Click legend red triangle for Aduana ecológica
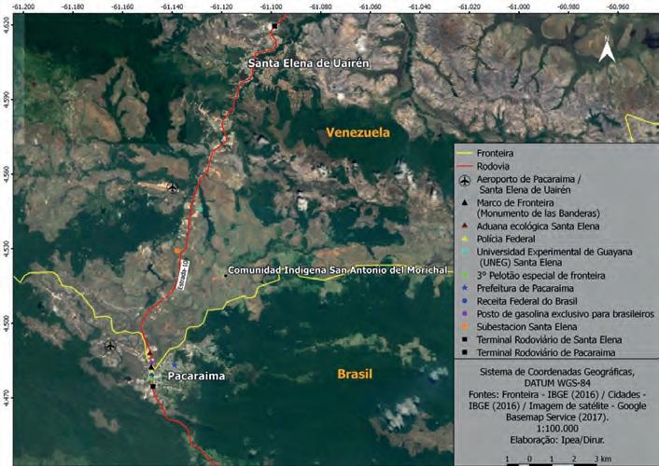 pyautogui.click(x=465, y=226)
